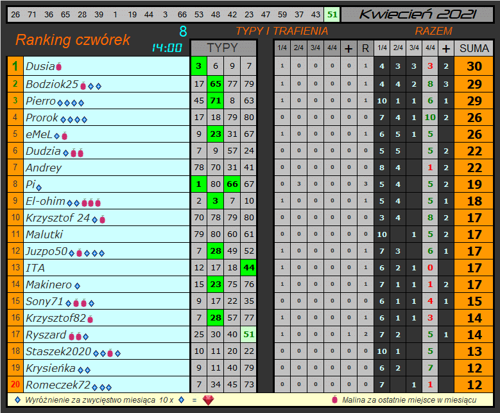Select player name 'Romeczek72'

tap(58, 385)
